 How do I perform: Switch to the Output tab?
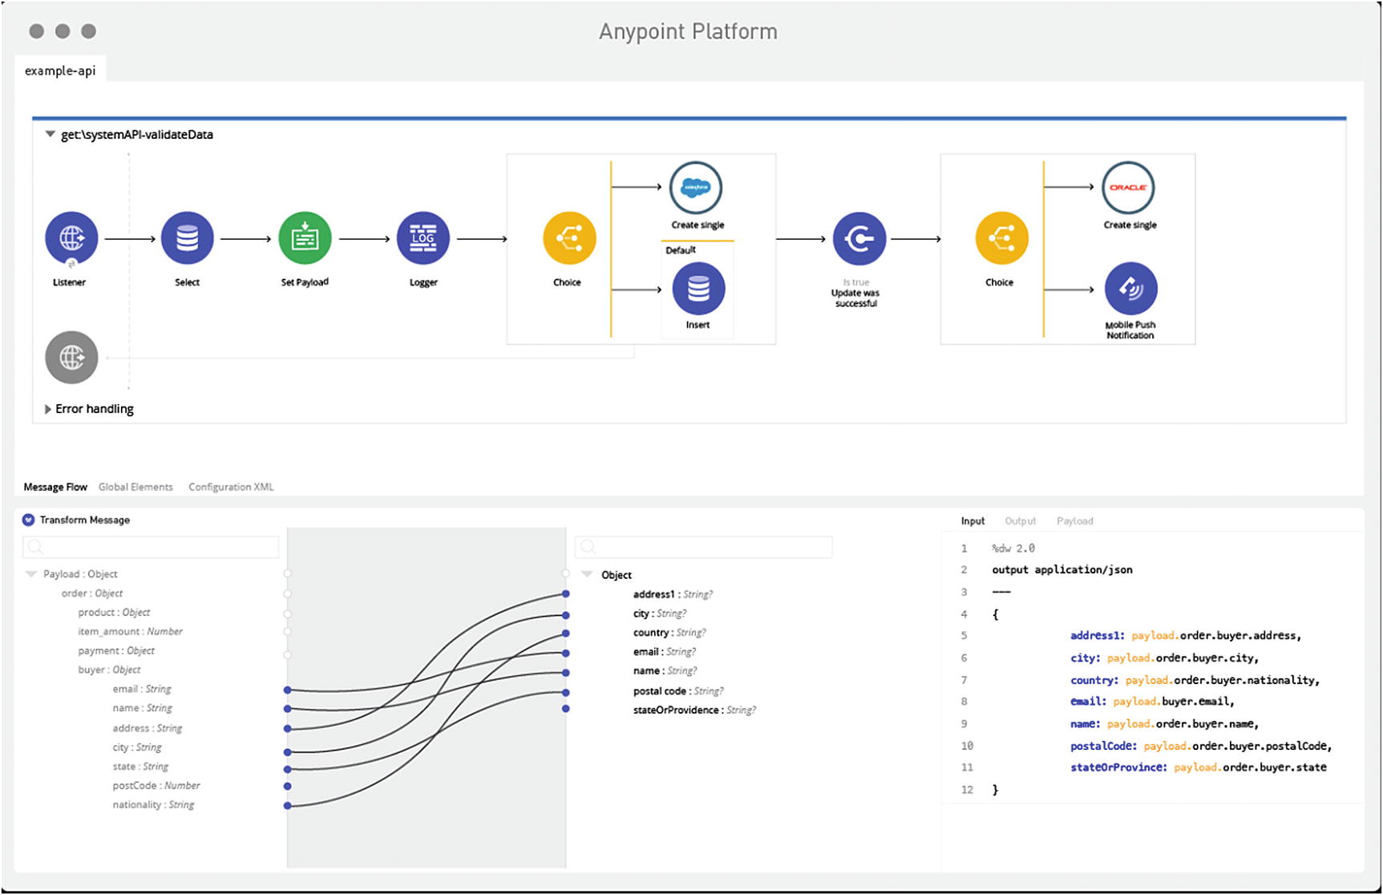[x=1020, y=521]
